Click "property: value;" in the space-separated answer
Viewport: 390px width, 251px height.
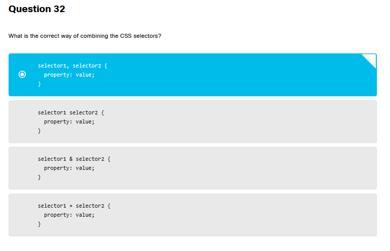click(69, 121)
